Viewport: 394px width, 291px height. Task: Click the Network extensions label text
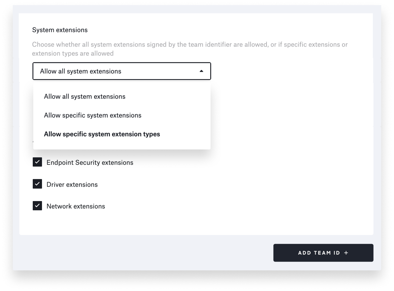pos(75,206)
